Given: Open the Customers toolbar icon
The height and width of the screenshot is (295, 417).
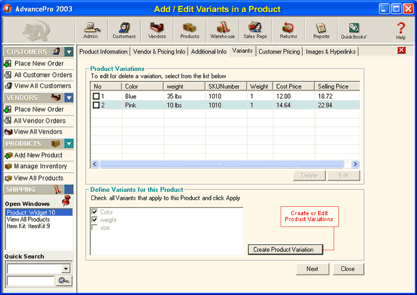Looking at the screenshot, I should click(124, 30).
